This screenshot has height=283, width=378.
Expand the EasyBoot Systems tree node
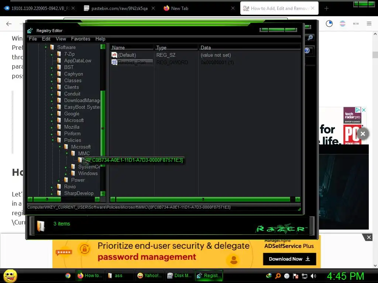coord(52,108)
